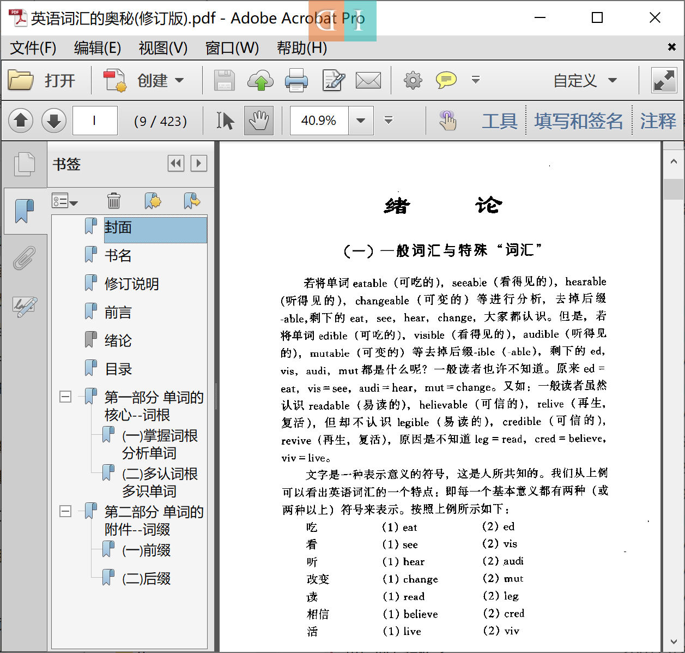This screenshot has width=685, height=653.
Task: Print the document with the printer icon
Action: (296, 80)
